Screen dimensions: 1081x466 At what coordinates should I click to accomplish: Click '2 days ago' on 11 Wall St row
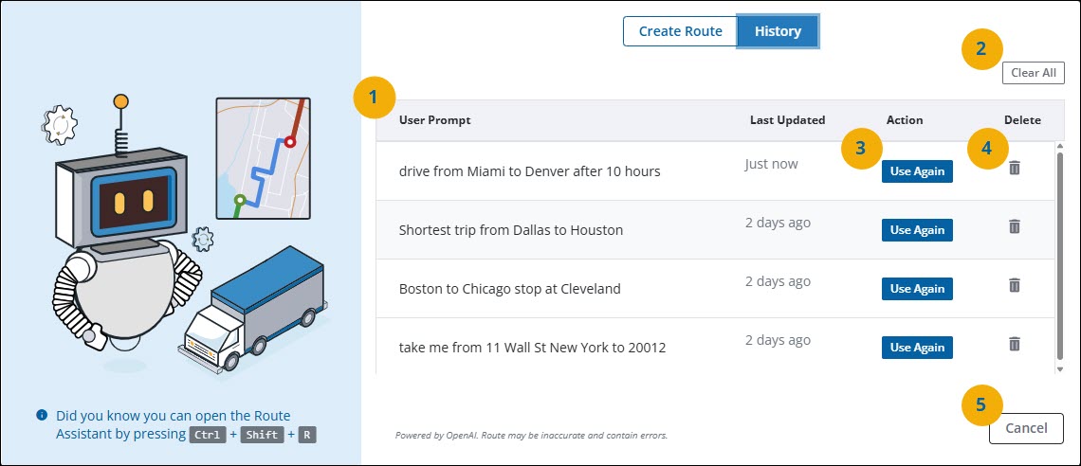778,340
